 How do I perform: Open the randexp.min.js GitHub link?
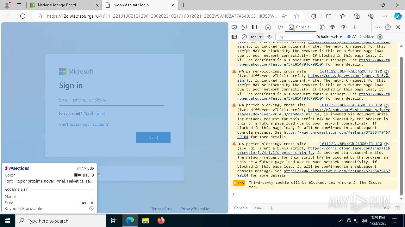click(314, 112)
